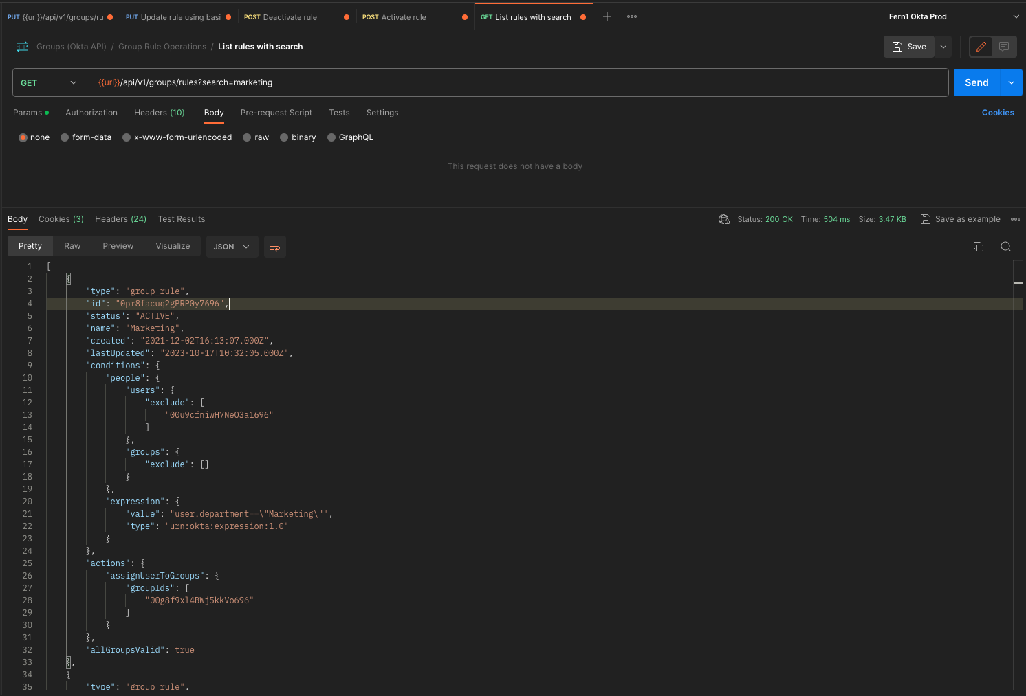Toggle the word wrap lines icon
The image size is (1026, 696).
[x=275, y=247]
